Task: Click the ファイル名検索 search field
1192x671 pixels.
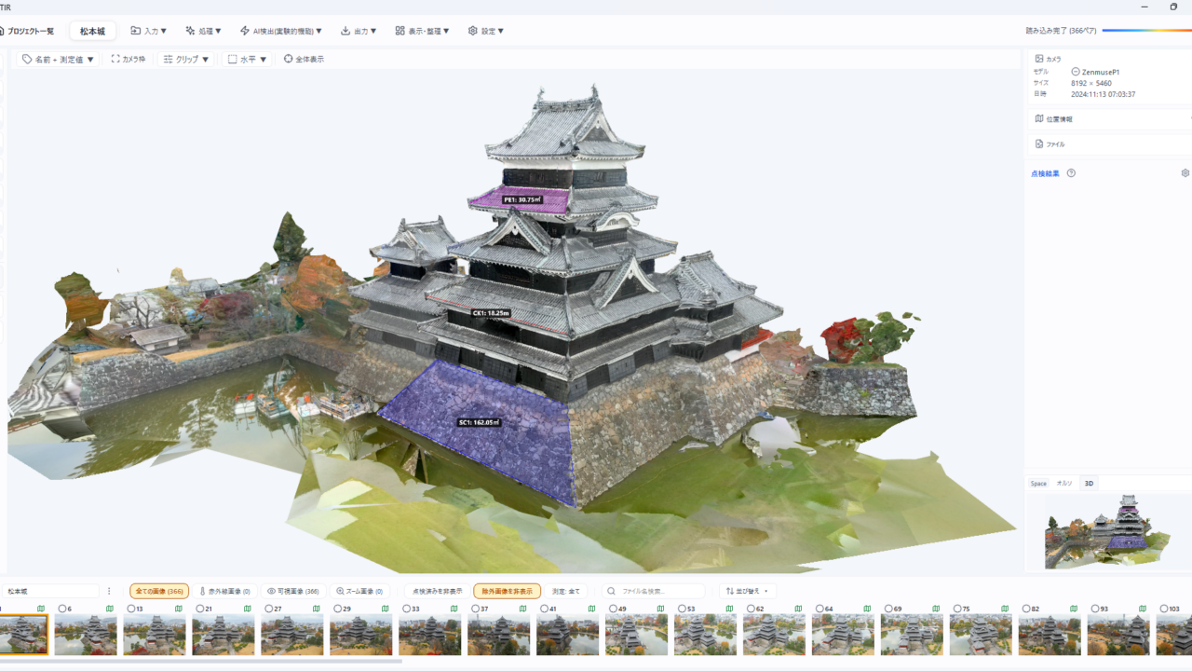Action: (653, 591)
